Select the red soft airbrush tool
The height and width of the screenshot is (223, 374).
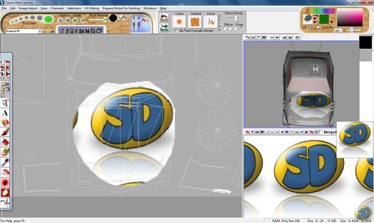(x=5, y=183)
